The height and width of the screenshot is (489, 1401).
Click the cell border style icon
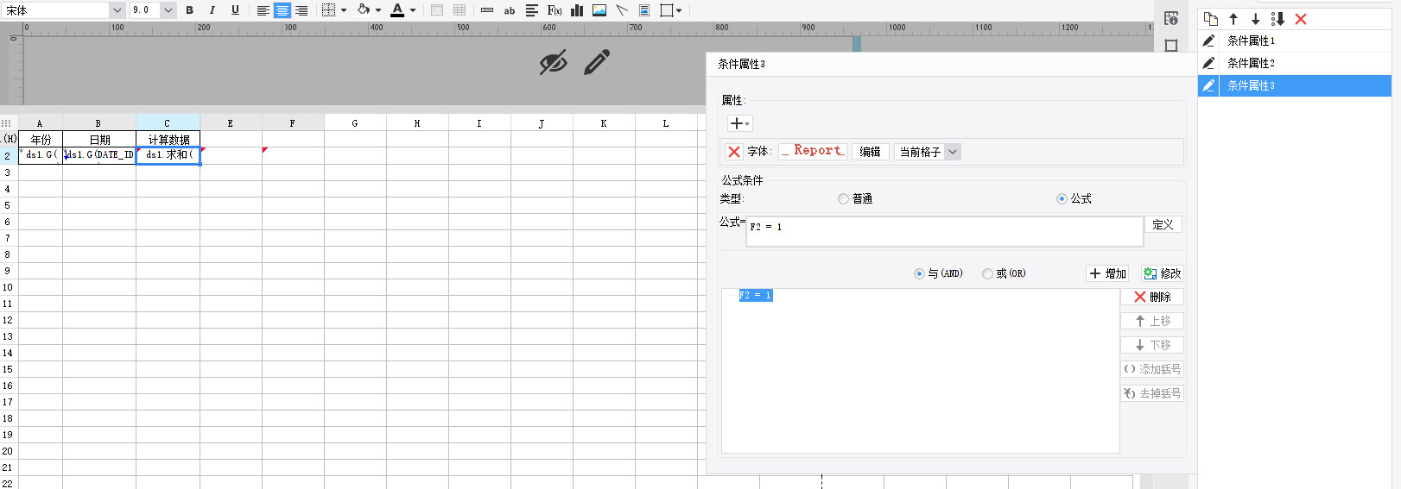click(x=328, y=10)
